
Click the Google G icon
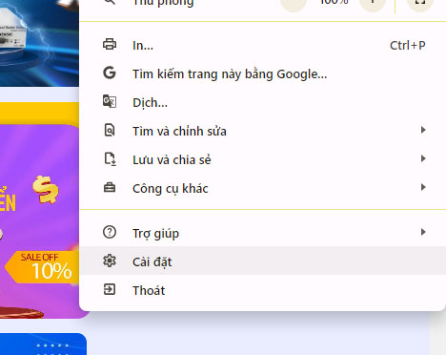point(110,73)
